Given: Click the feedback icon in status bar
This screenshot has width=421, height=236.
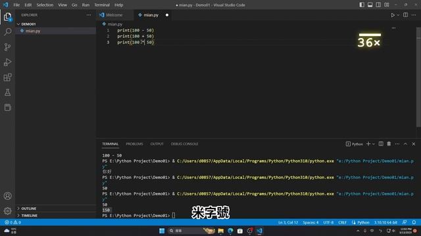Looking at the screenshot, I should pyautogui.click(x=405, y=222).
